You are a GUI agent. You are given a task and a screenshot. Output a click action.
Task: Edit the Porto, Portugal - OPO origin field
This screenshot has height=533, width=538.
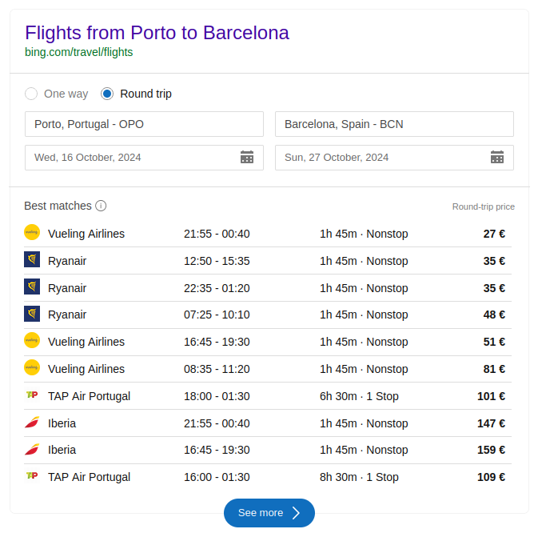(144, 124)
